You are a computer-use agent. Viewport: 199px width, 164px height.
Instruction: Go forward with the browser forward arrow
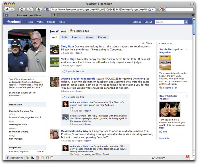click(x=13, y=9)
